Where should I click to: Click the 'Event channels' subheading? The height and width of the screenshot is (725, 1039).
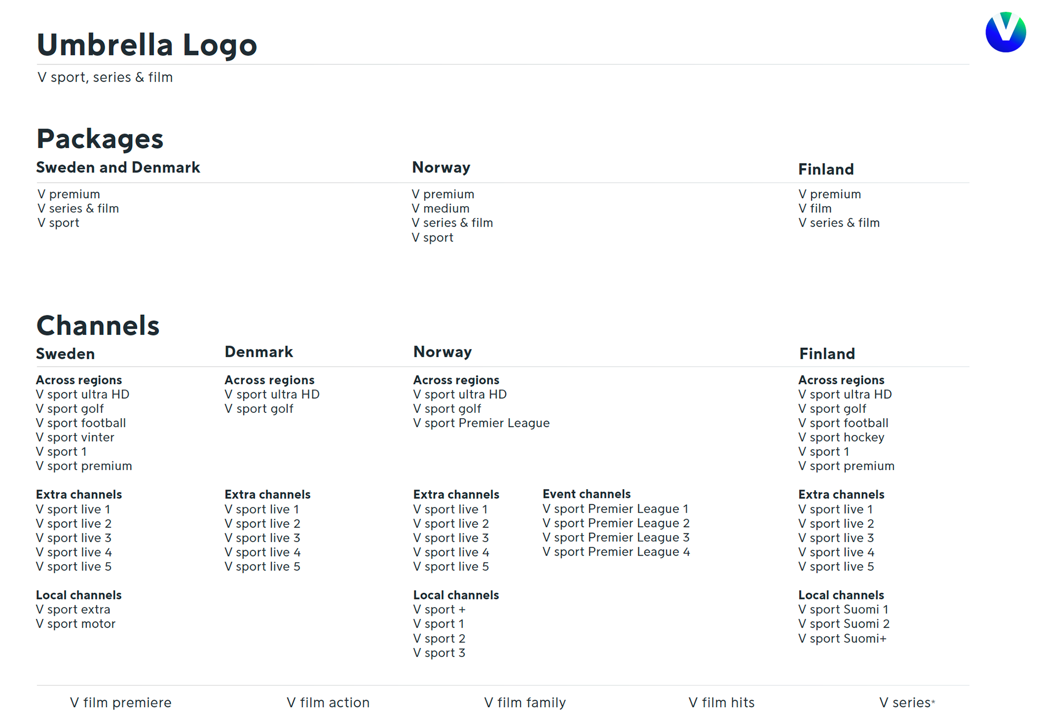(587, 494)
